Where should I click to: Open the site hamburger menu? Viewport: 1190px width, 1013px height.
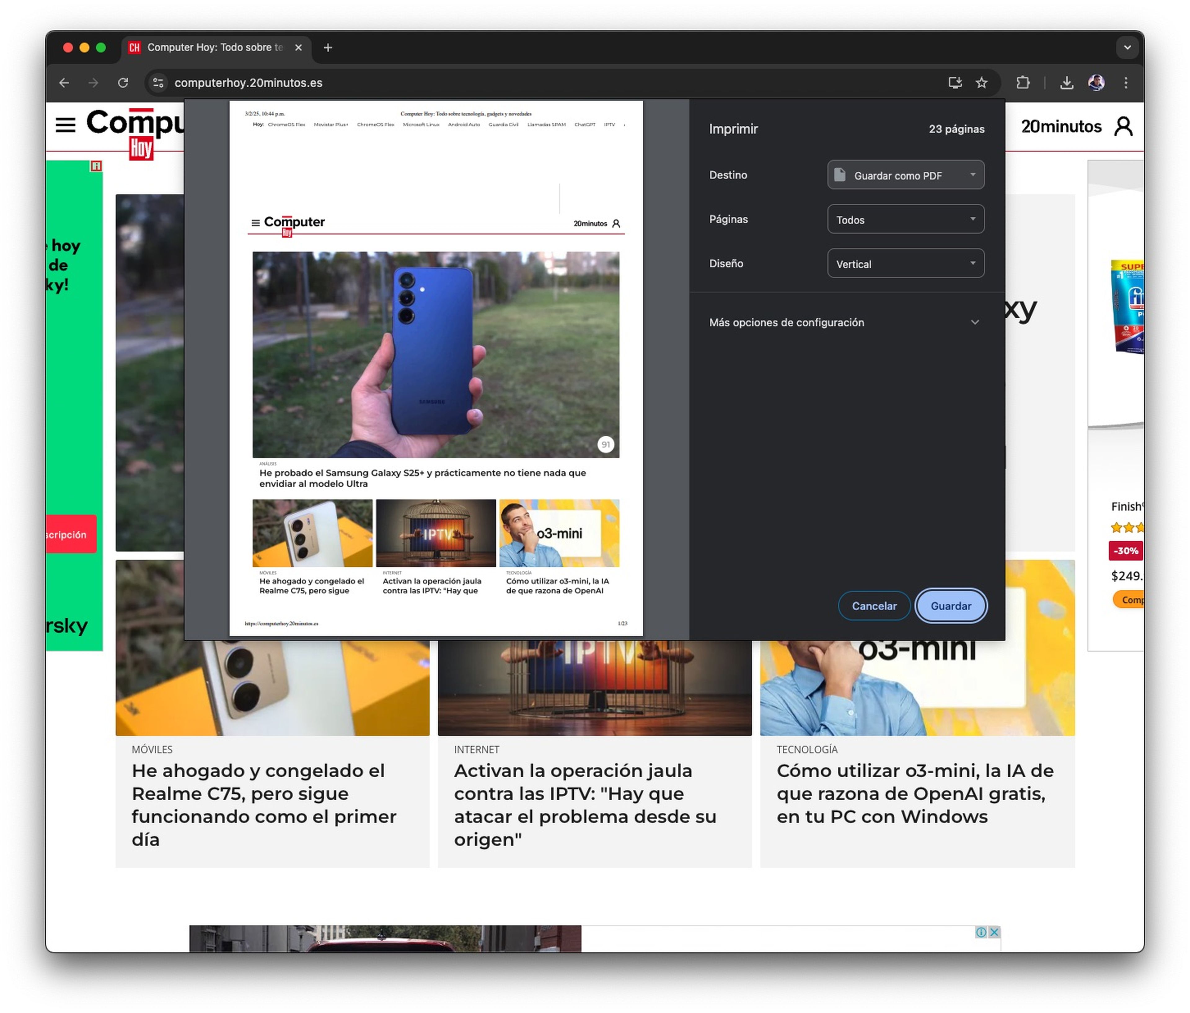(x=65, y=124)
